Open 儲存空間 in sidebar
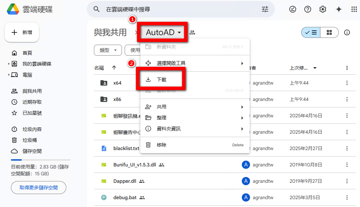The height and width of the screenshot is (207, 360). 32,151
